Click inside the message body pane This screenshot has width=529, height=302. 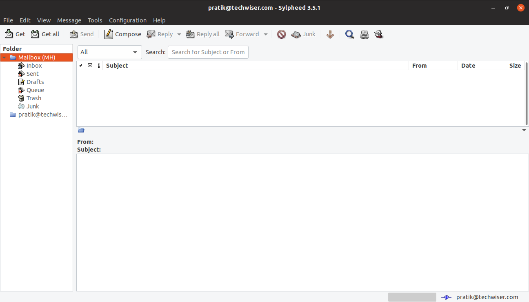[x=302, y=223]
